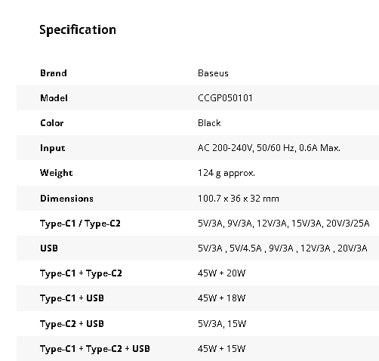
Task: Click the 124 g approx. value
Action: pos(226,173)
